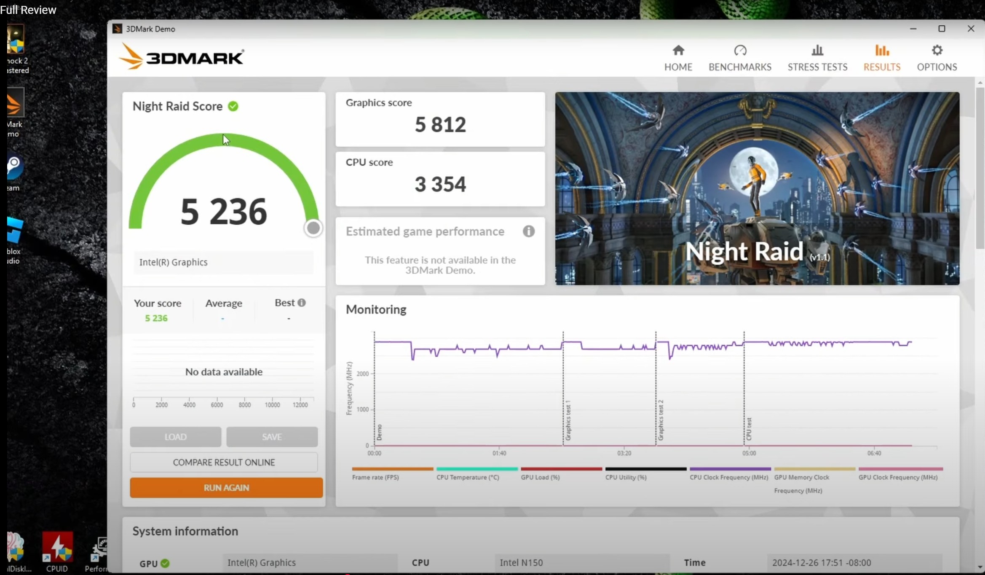Open the OPTIONS tab
Viewport: 985px width, 575px height.
point(937,58)
